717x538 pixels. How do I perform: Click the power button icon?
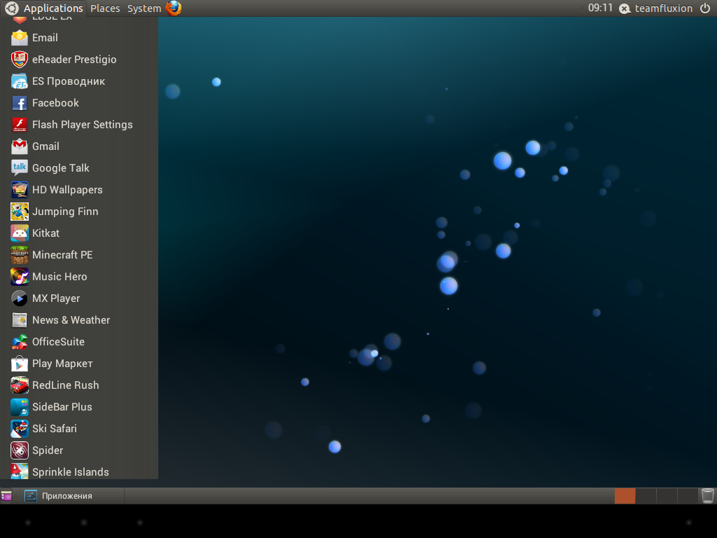pos(705,8)
